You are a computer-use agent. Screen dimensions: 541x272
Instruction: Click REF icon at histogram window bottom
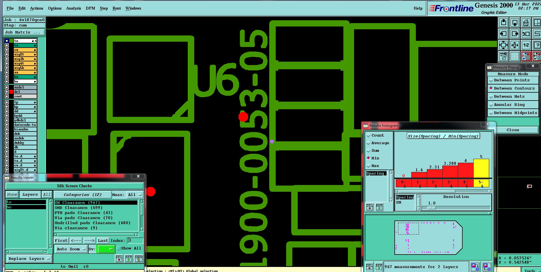379,267
